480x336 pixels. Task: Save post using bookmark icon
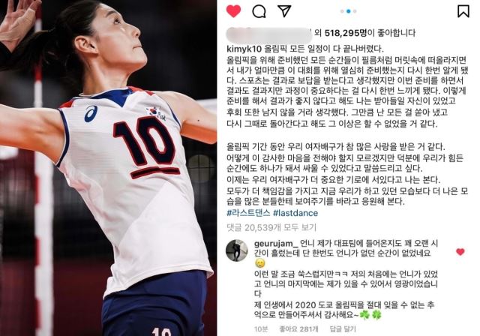pyautogui.click(x=463, y=11)
